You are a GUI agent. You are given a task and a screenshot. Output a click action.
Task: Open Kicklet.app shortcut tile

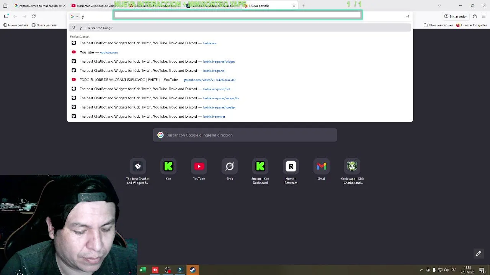[352, 172]
